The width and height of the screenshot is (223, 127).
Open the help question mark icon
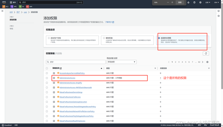194,2
